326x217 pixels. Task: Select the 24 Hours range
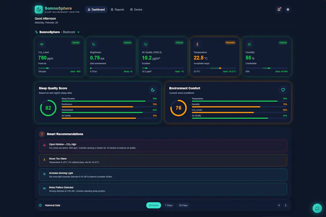coord(153,206)
